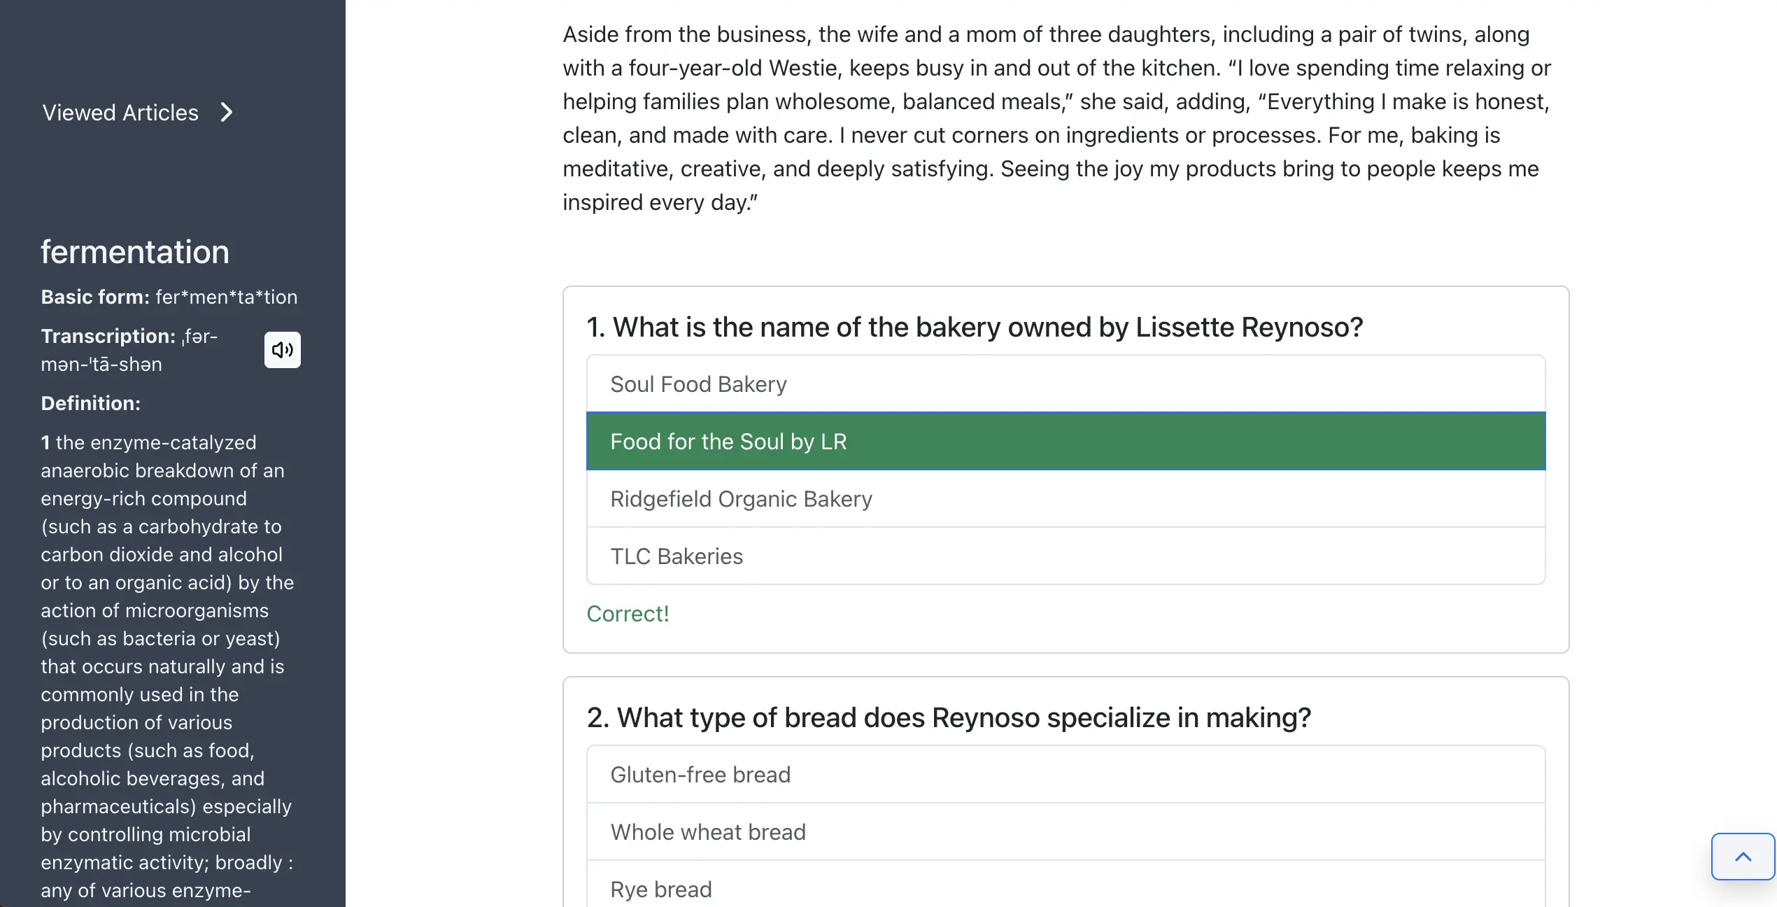Click the question 2 bread type heading
This screenshot has width=1777, height=907.
[x=949, y=717]
